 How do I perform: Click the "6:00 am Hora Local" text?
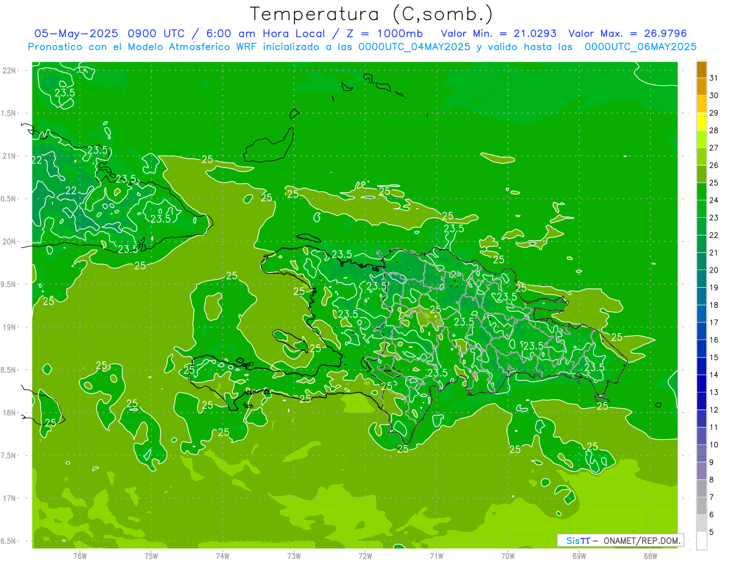(266, 33)
